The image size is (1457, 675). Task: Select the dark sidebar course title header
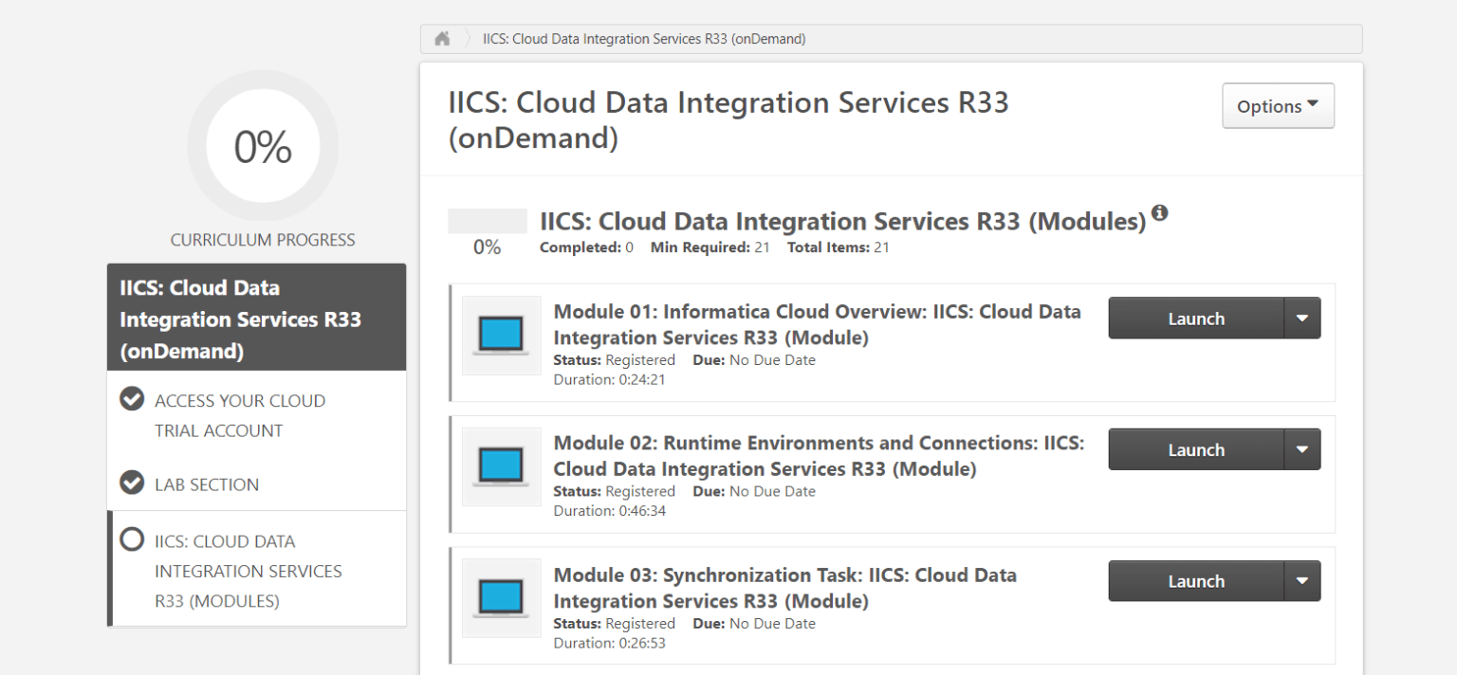pos(256,318)
